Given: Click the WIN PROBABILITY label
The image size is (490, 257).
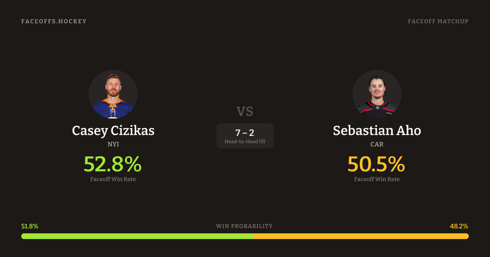Looking at the screenshot, I should click(x=244, y=226).
